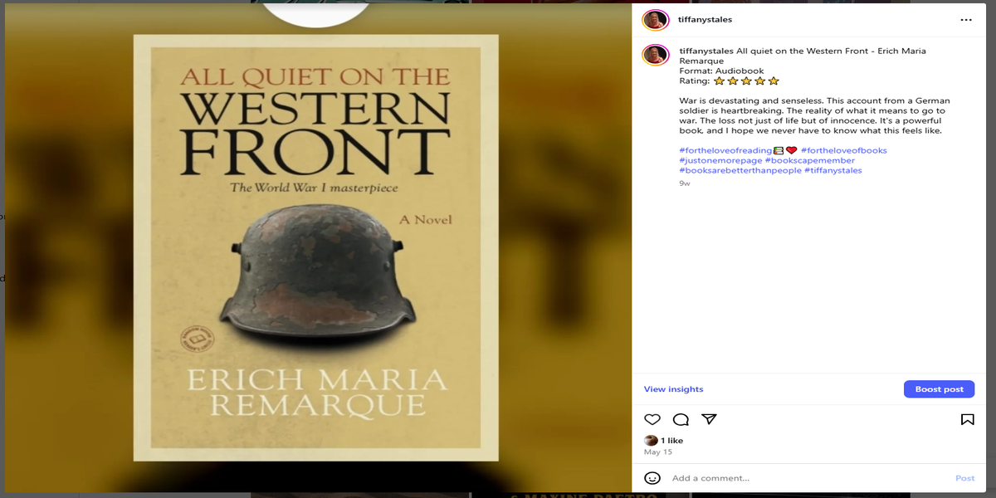
Task: Open the emoji picker in the comment box
Action: pos(652,478)
